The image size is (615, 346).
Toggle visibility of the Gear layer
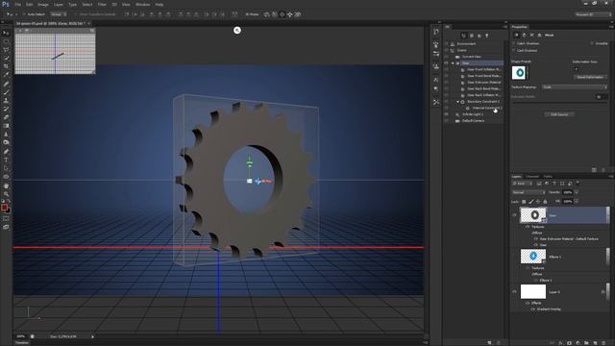pos(514,215)
